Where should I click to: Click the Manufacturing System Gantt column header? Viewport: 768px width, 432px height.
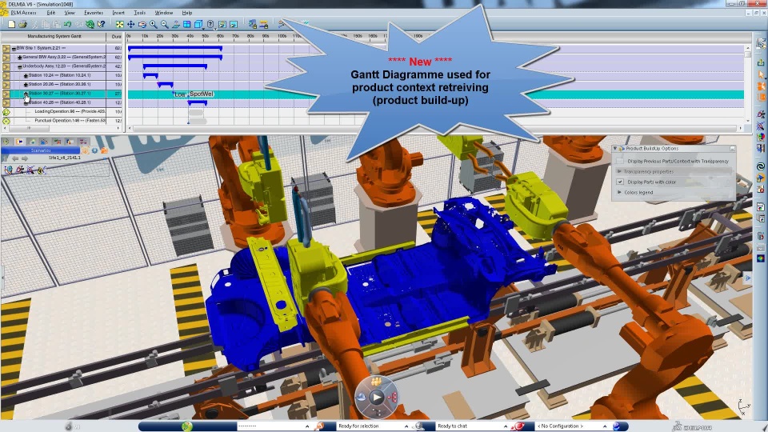tap(54, 36)
